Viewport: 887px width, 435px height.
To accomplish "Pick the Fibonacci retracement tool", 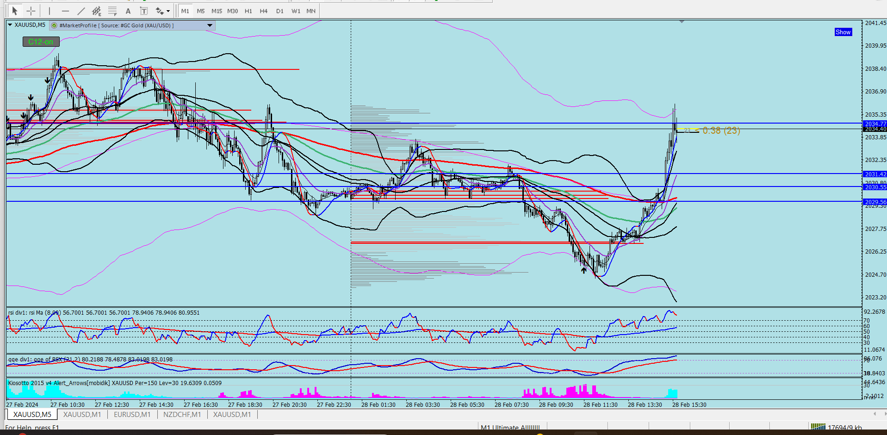I will 112,11.
